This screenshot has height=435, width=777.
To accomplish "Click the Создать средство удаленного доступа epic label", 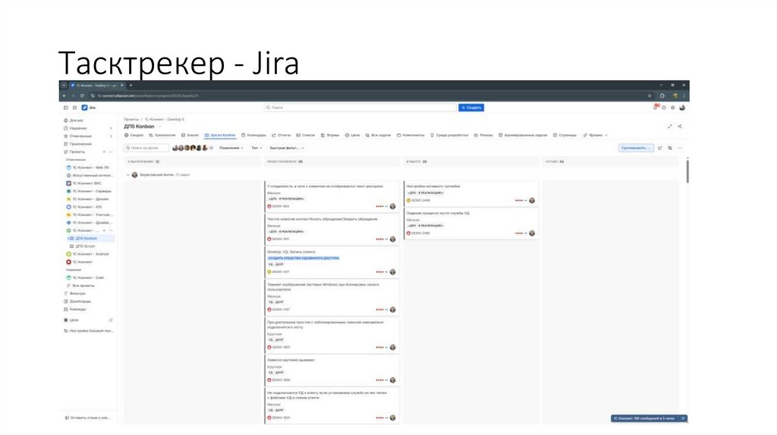I will tap(304, 258).
